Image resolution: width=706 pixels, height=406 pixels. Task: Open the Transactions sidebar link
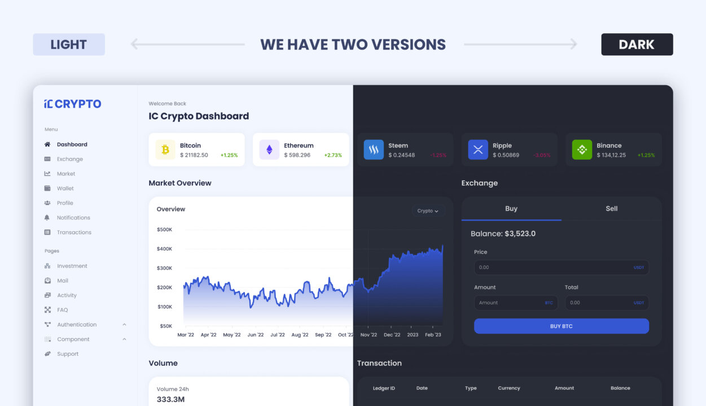(x=74, y=232)
